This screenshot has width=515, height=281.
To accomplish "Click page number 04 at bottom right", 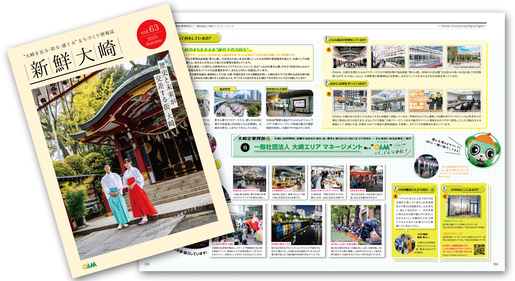I will click(496, 264).
